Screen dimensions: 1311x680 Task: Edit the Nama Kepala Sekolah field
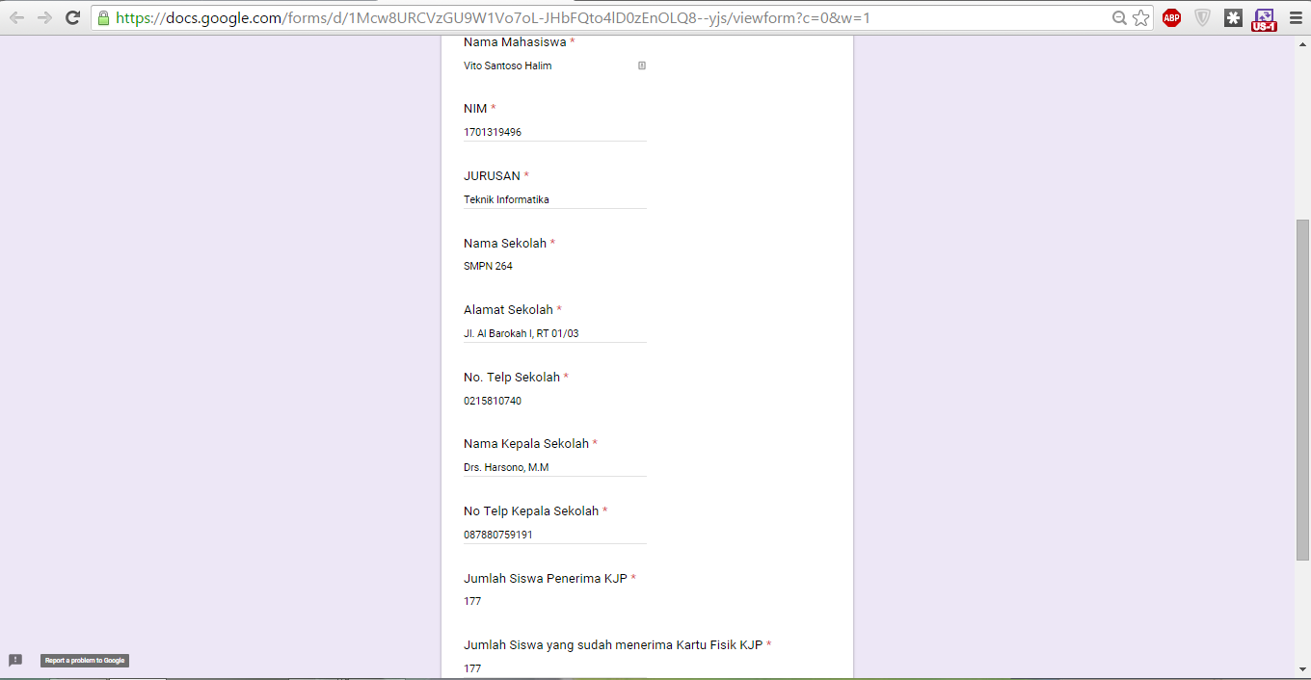pos(554,467)
